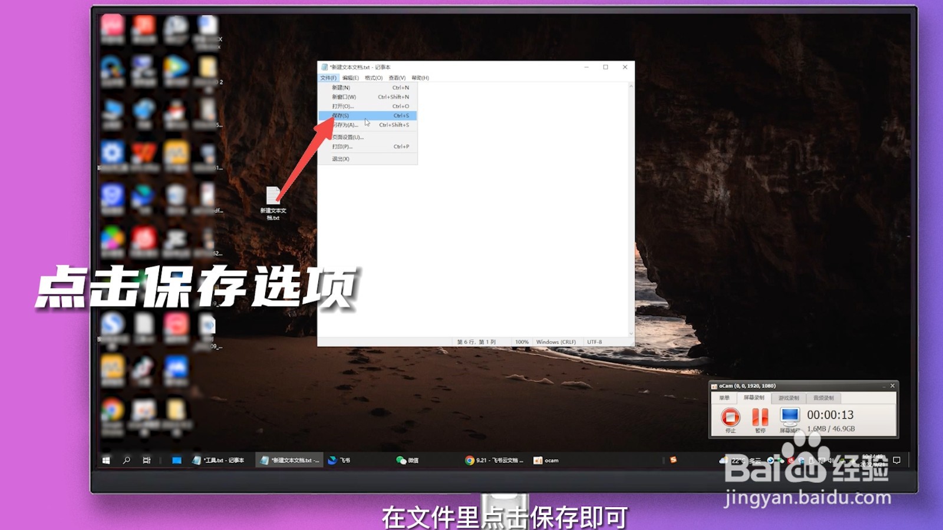Select 页面设置(U)... menu entry
This screenshot has width=943, height=530.
pos(368,137)
